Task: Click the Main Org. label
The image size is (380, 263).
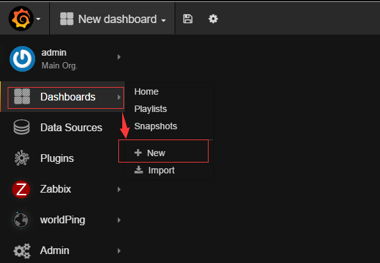Action: pos(59,65)
